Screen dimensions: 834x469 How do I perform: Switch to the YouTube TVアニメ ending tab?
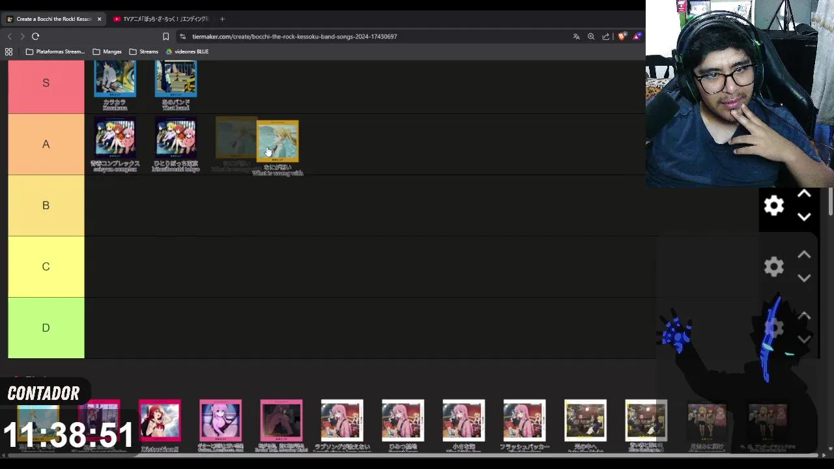(x=161, y=19)
